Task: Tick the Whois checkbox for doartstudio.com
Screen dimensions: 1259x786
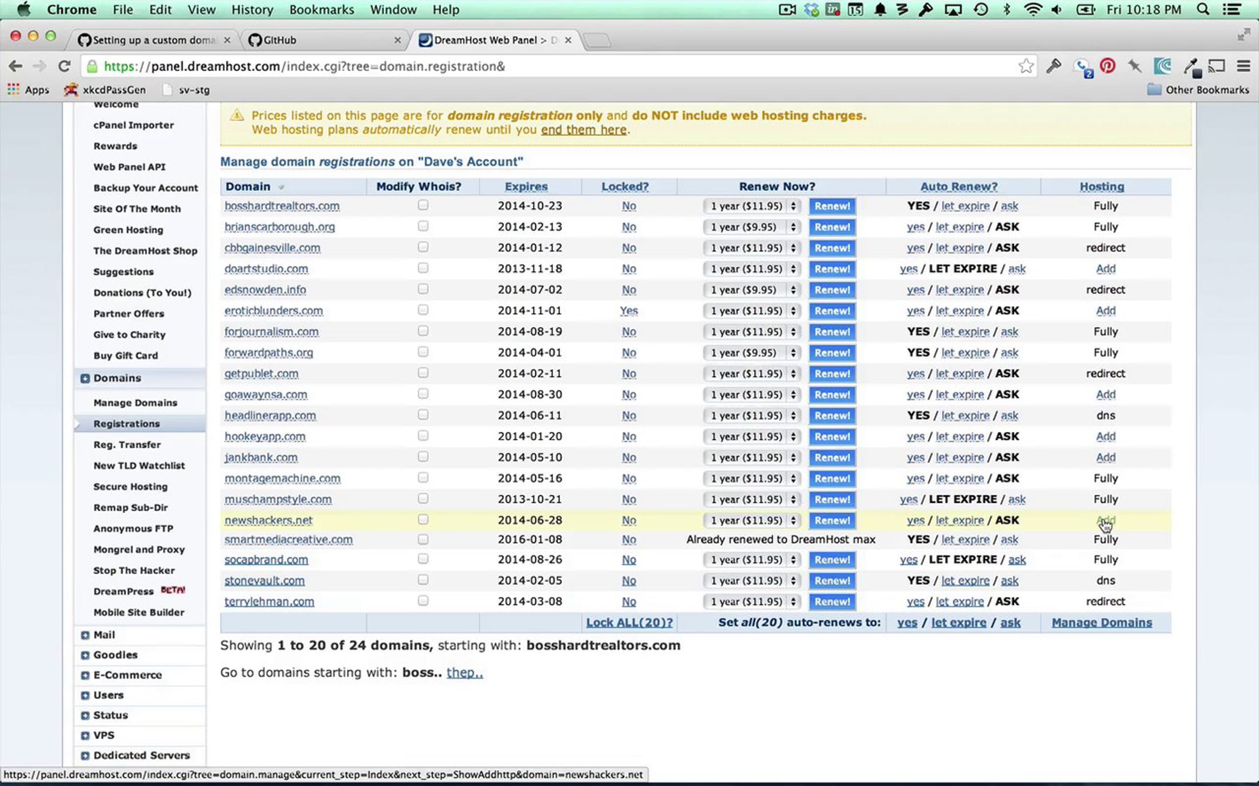Action: click(423, 268)
